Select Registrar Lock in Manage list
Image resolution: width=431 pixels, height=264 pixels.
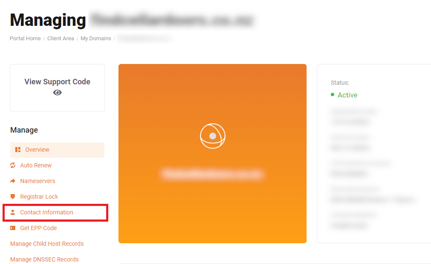pos(39,197)
